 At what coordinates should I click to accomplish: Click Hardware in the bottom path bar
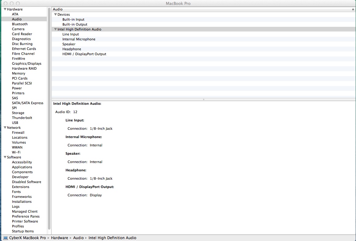(59, 238)
